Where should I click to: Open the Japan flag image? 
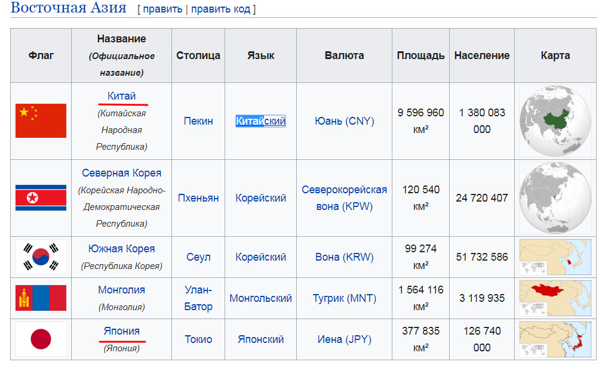41,339
